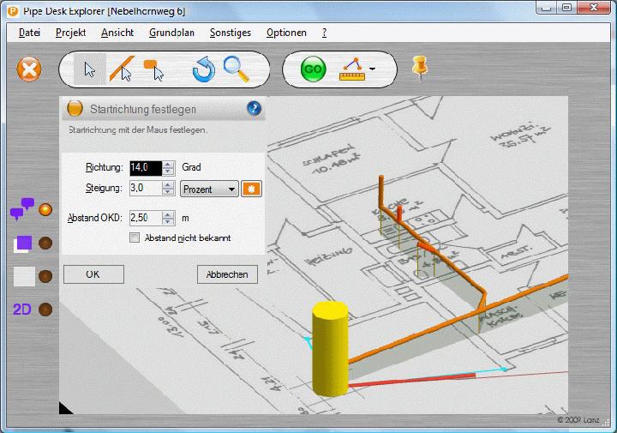Toggle the purple square layer indicator
Viewport: 617px width, 433px height.
click(46, 243)
